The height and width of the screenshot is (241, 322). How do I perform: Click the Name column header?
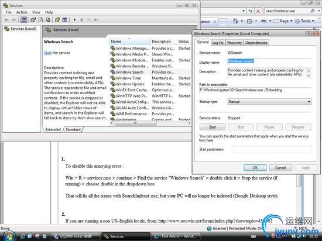click(129, 41)
